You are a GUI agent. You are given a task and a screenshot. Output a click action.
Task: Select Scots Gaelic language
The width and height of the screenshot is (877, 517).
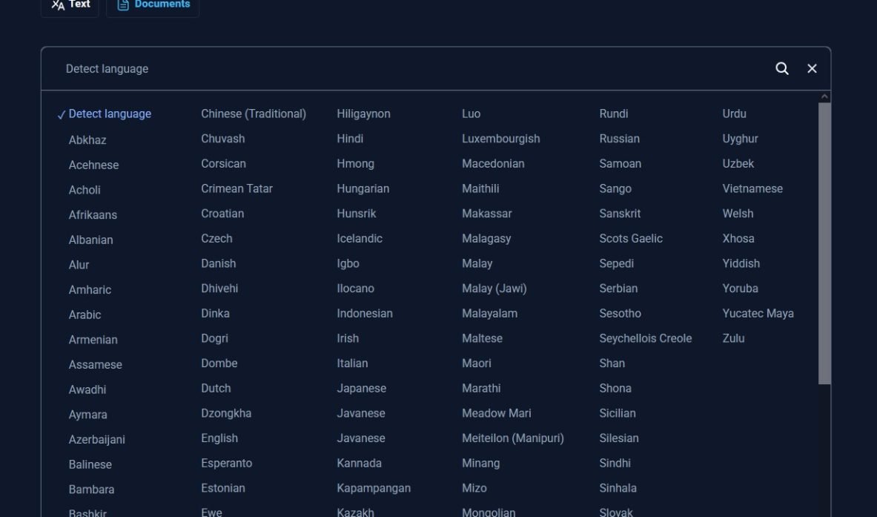click(631, 239)
